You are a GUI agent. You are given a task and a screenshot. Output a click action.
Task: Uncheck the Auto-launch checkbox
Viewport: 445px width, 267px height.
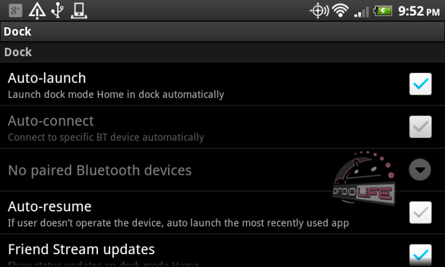click(420, 84)
